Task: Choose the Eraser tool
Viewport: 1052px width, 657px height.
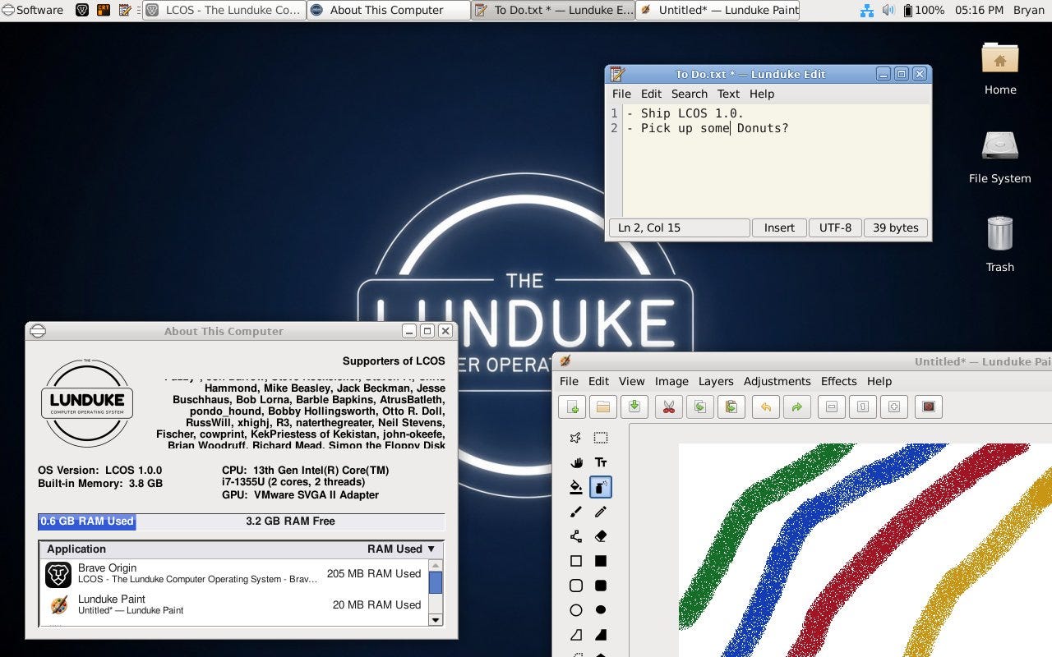Action: [x=601, y=536]
